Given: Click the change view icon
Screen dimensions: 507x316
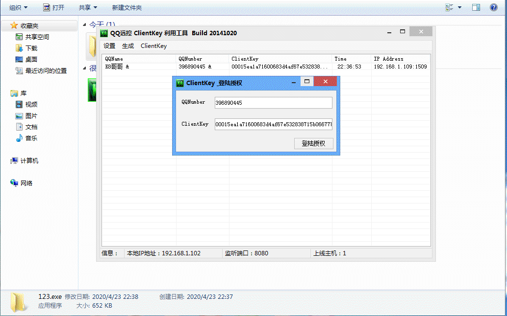Looking at the screenshot, I should [x=449, y=7].
